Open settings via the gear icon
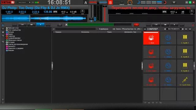196x110 pixels. (x=174, y=2)
